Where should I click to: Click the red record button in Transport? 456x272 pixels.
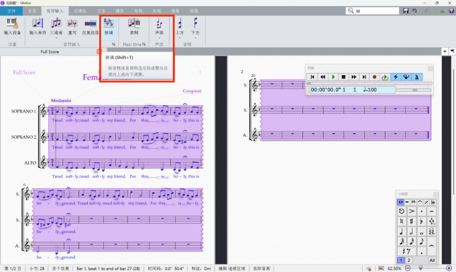[374, 77]
